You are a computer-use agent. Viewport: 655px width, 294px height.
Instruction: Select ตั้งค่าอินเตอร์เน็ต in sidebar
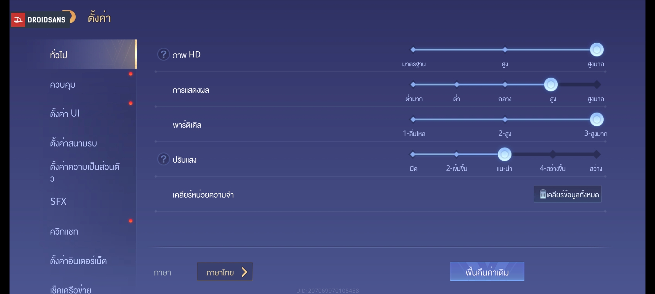(78, 261)
